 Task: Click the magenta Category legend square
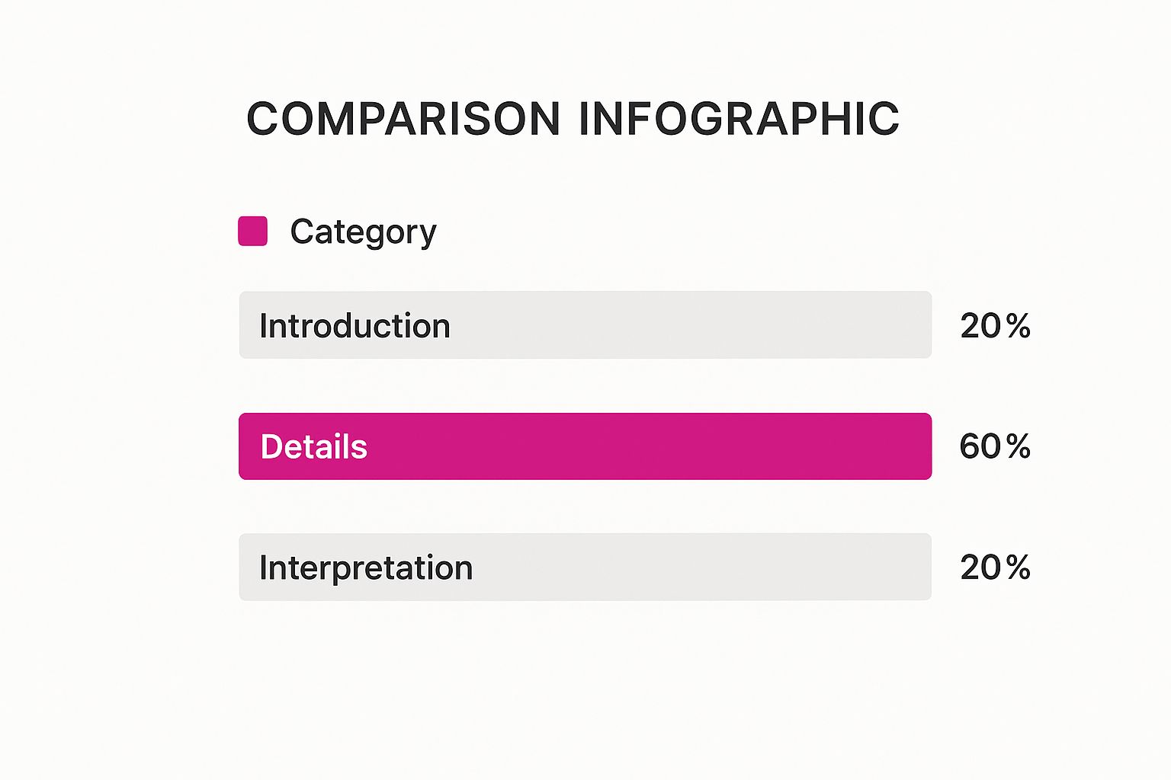pos(252,231)
